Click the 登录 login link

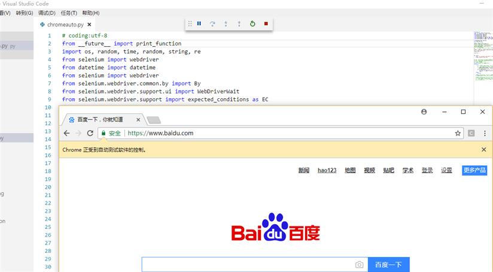(427, 170)
